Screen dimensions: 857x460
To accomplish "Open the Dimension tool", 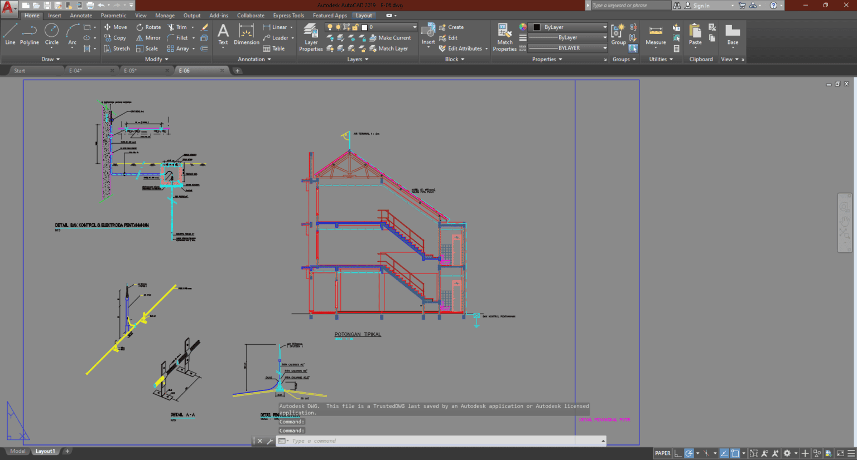I will tap(246, 37).
